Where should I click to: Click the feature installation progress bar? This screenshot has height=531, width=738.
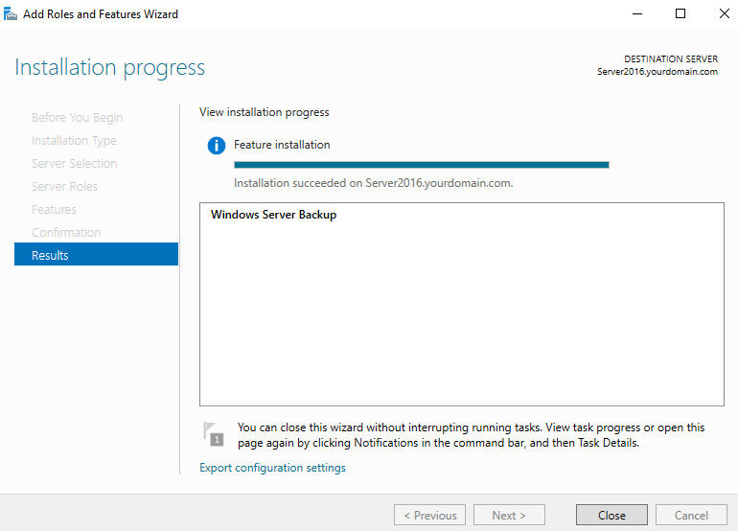[422, 165]
